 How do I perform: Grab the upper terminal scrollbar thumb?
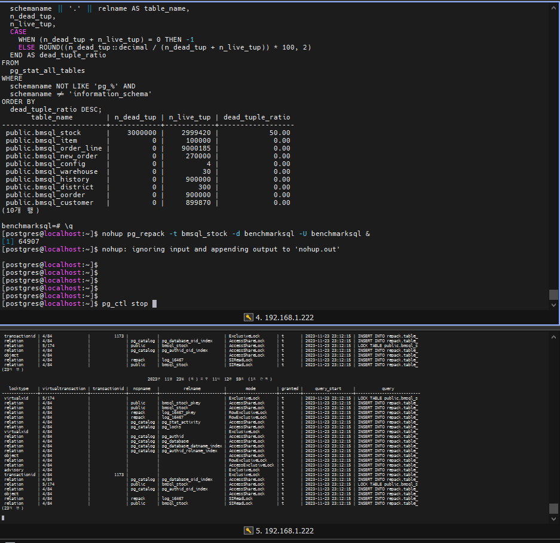[553, 294]
